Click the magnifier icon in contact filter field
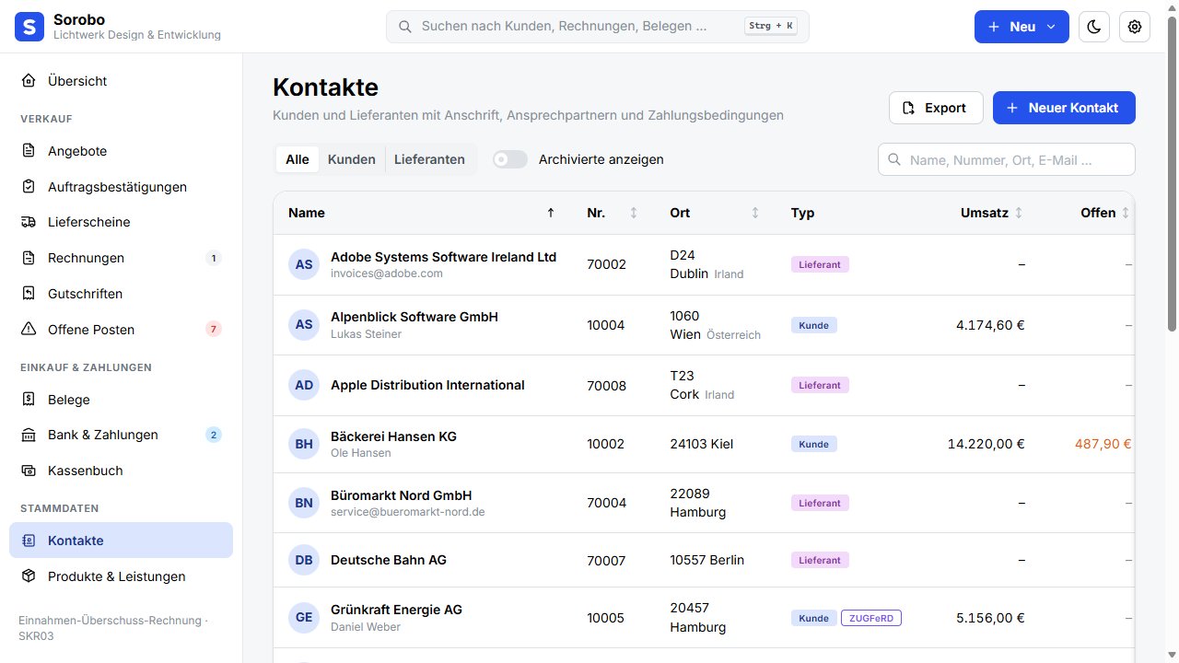 893,159
